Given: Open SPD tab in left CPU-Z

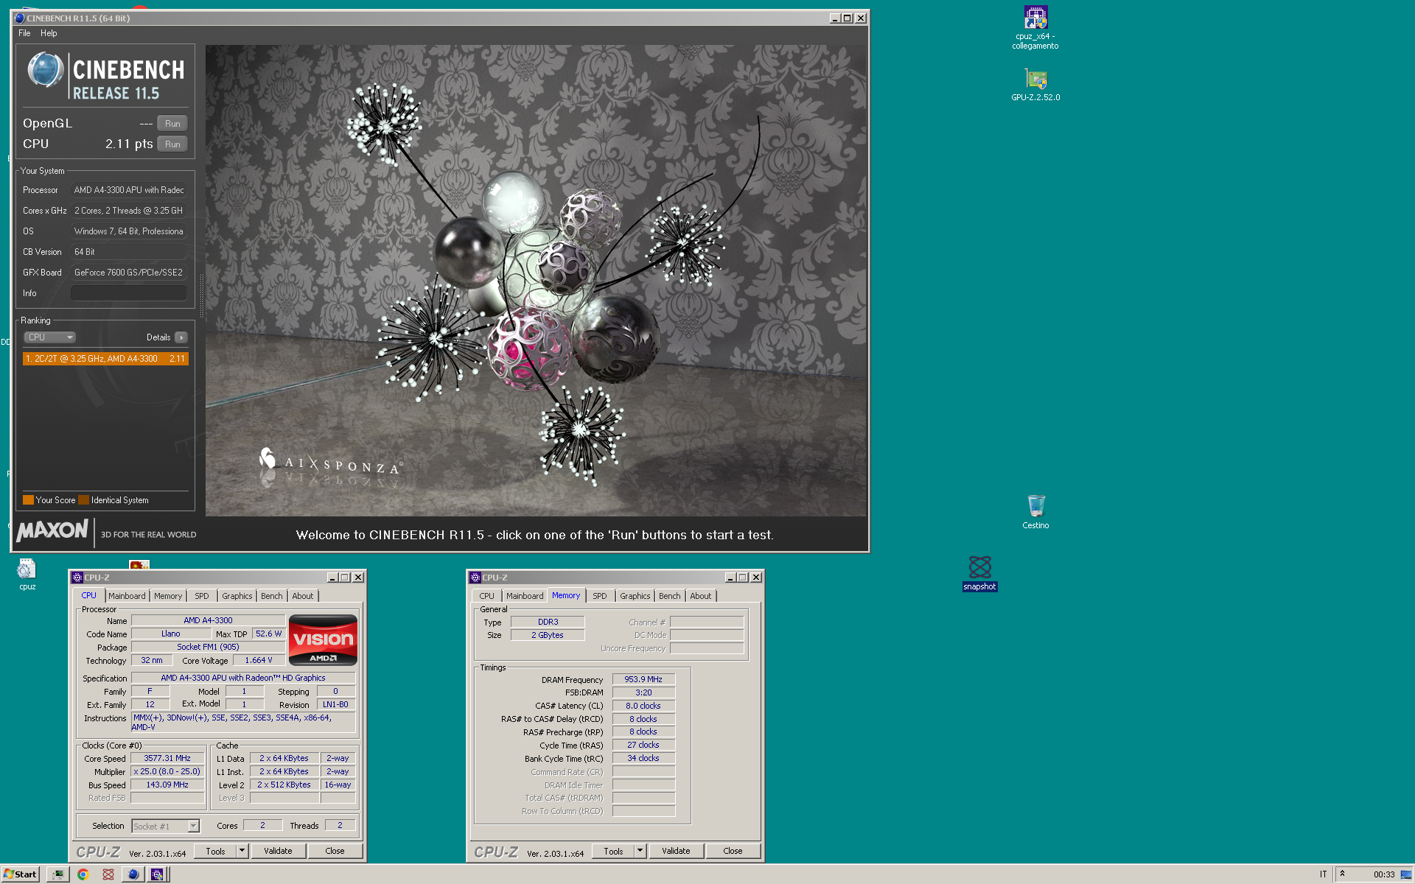Looking at the screenshot, I should [202, 596].
